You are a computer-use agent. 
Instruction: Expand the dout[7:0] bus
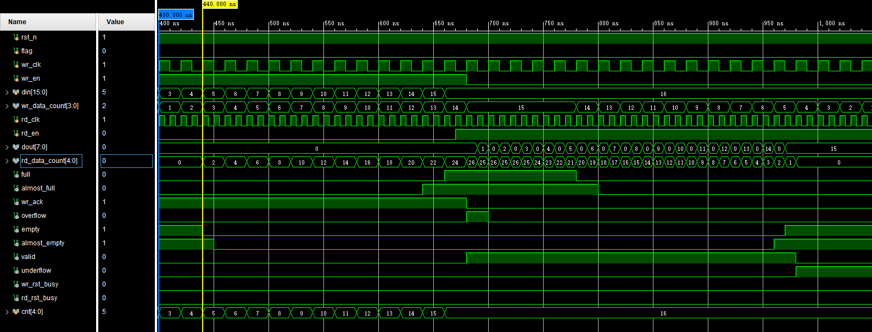tap(7, 147)
